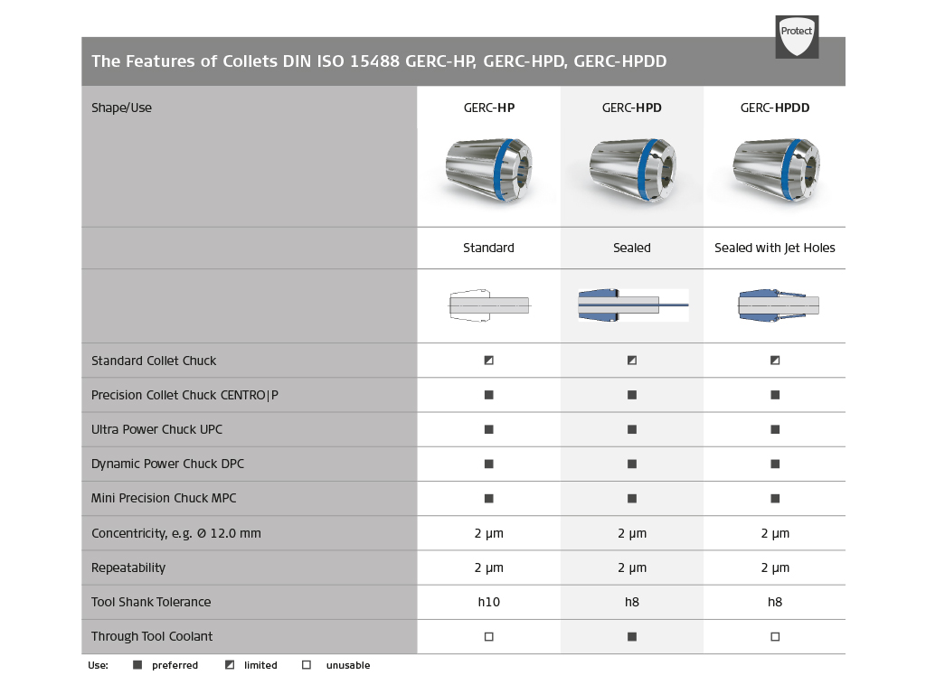
Task: Click the 'limited' legend text
Action: [x=260, y=665]
